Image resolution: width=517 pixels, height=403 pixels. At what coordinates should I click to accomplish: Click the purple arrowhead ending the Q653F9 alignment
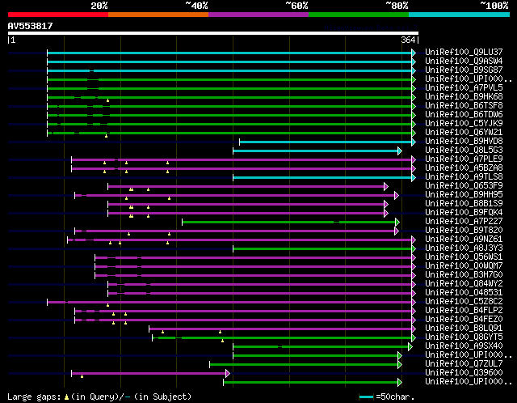pos(386,187)
